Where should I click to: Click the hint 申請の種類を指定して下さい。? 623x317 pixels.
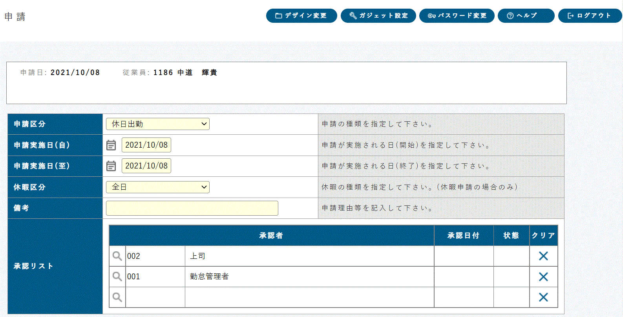tap(377, 124)
